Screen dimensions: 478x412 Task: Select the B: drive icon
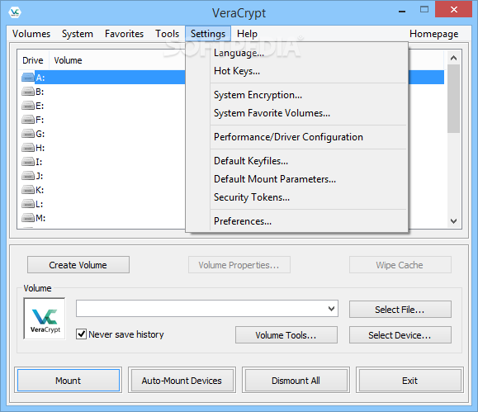click(x=28, y=92)
